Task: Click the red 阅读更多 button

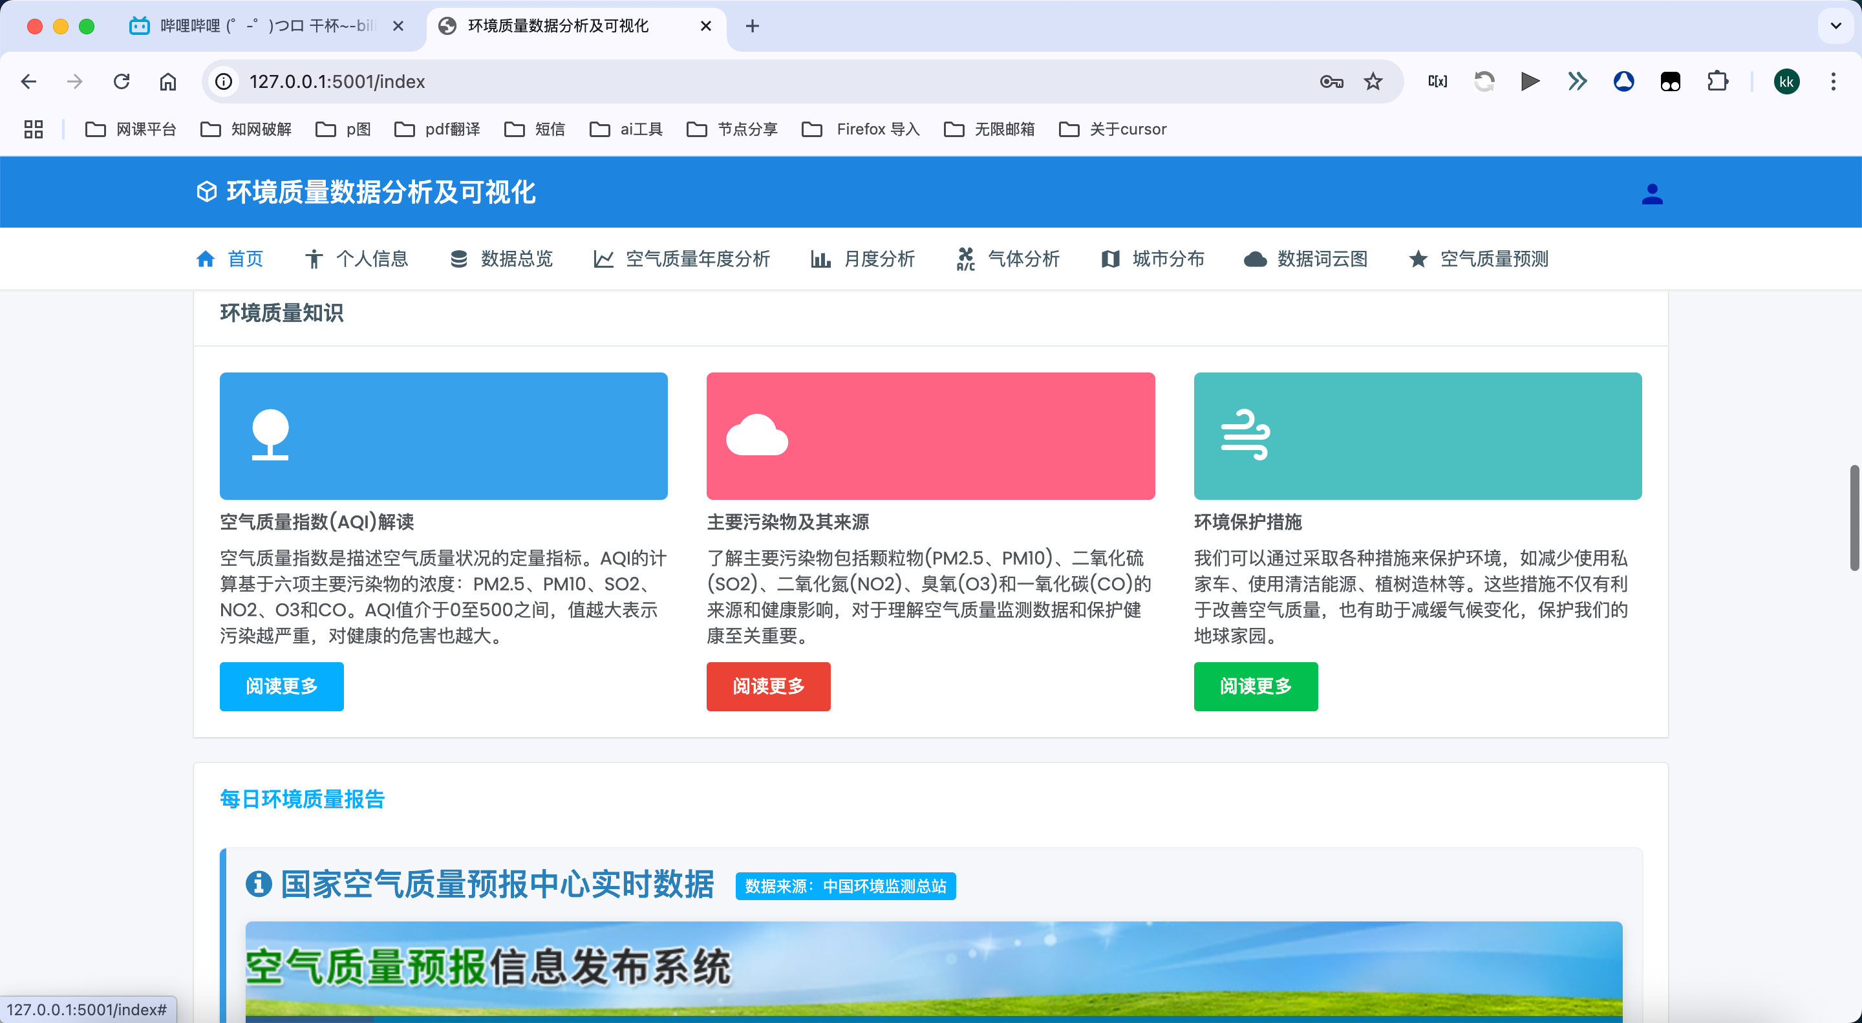Action: pos(767,686)
